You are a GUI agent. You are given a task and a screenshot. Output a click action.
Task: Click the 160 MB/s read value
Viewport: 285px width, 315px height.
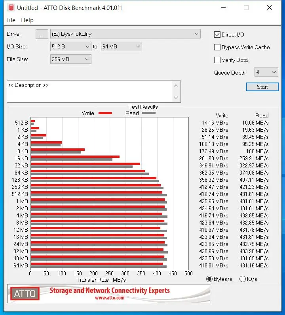tap(257, 151)
